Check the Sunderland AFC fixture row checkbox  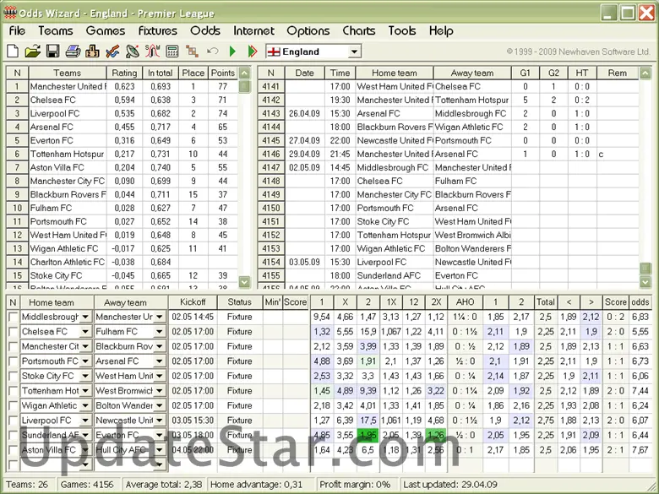click(x=13, y=435)
